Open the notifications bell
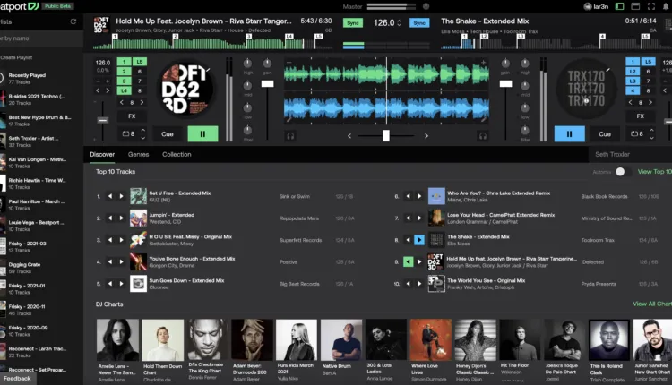 666,6
